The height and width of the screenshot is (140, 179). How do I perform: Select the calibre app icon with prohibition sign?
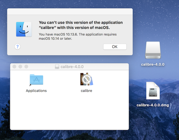(87, 79)
